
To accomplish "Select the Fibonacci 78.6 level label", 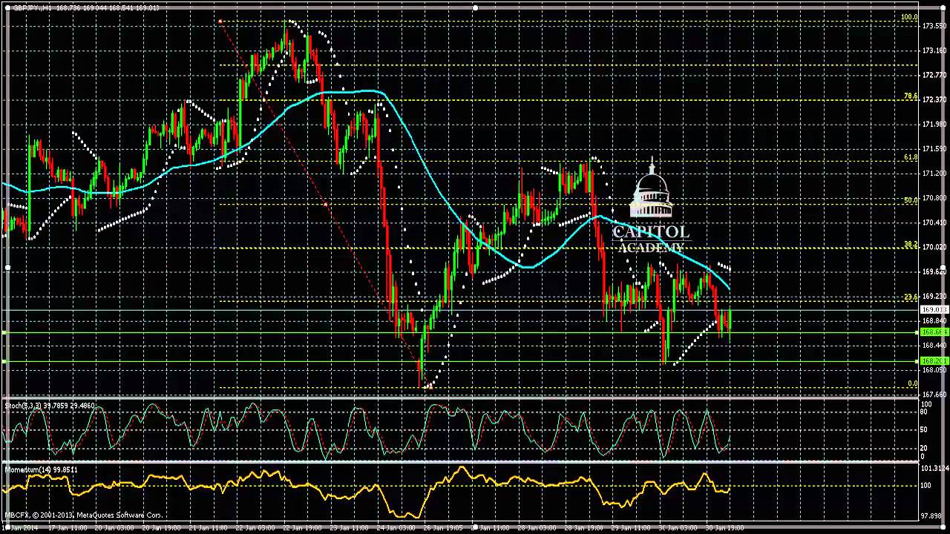I will pyautogui.click(x=910, y=96).
